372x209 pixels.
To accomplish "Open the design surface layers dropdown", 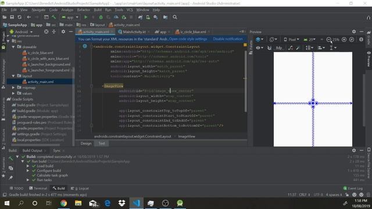I will (x=260, y=39).
